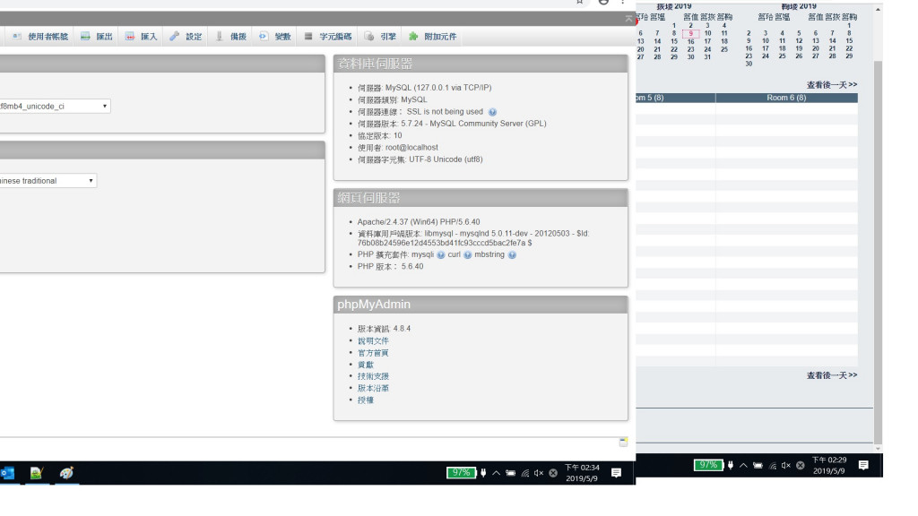The image size is (918, 516).
Task: Open the 字元編碼 charsets tab
Action: tap(328, 36)
